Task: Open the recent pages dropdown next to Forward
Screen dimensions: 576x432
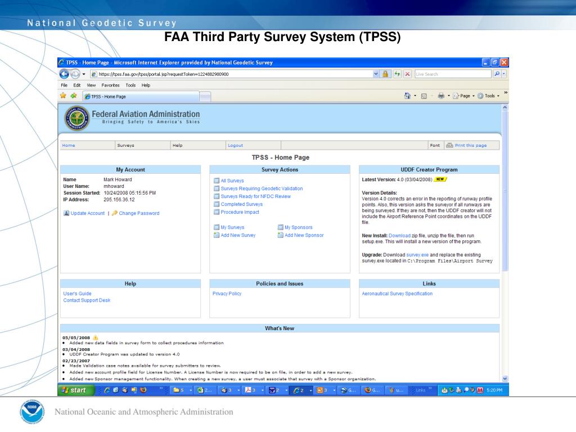Action: click(84, 74)
